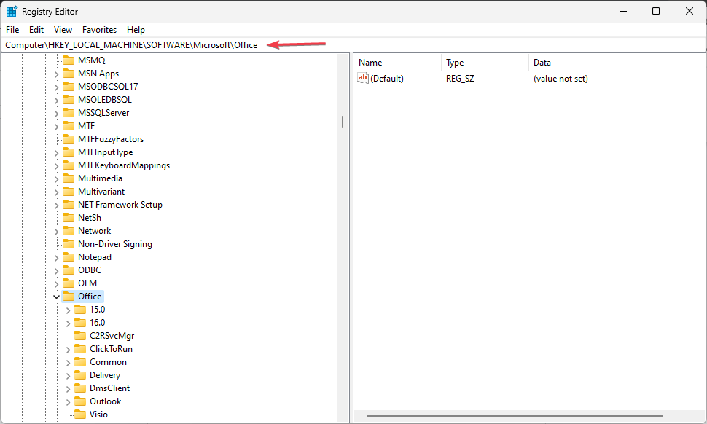
Task: Click the (value not set) data cell
Action: click(x=560, y=79)
